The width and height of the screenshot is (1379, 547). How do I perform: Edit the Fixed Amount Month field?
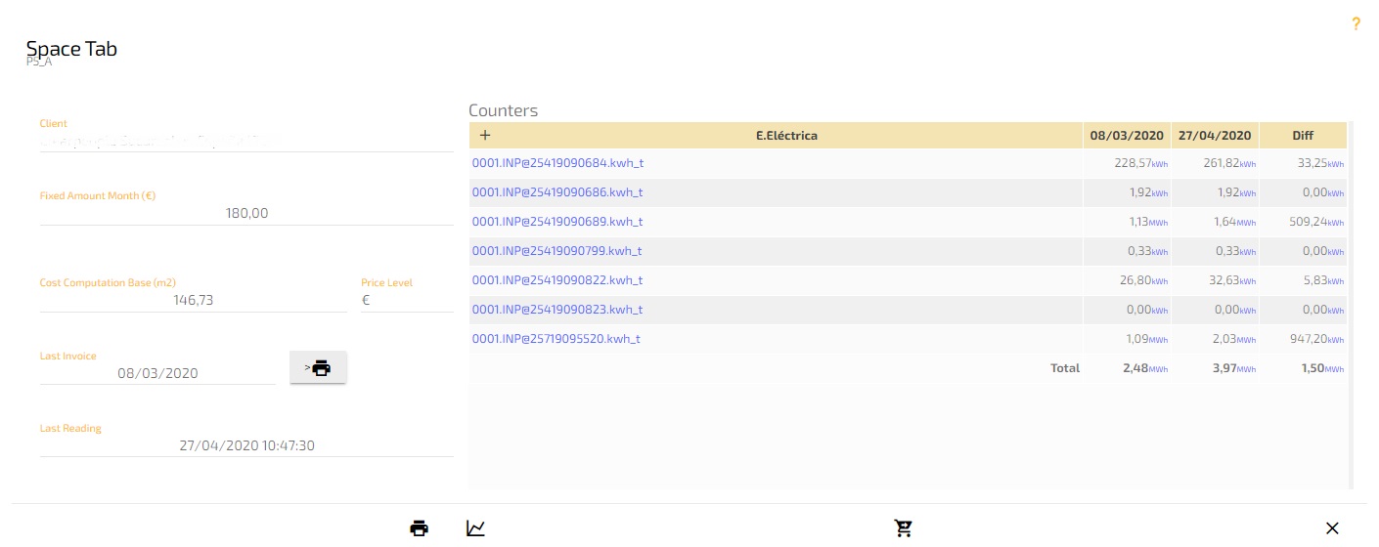coord(246,213)
